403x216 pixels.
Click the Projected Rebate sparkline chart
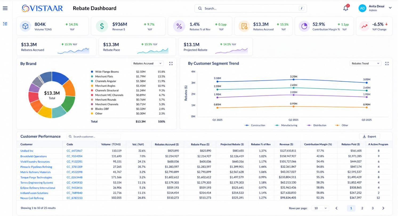pos(231,51)
